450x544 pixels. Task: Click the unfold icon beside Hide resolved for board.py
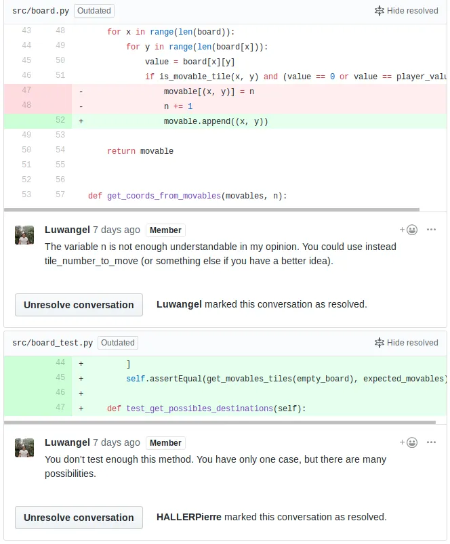(380, 11)
